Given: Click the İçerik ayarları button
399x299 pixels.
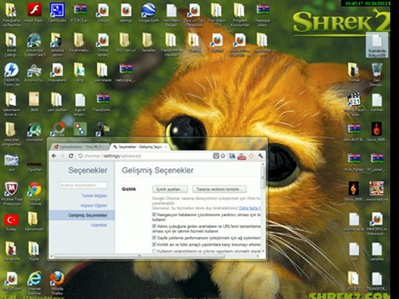Looking at the screenshot, I should 170,189.
